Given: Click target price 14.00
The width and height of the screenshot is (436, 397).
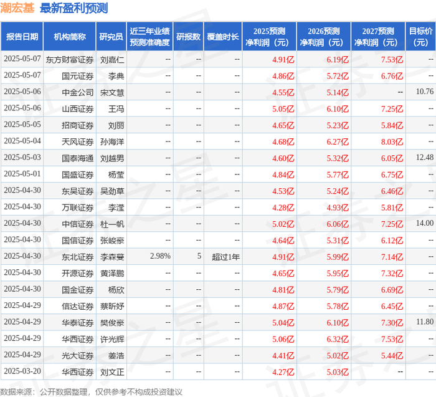Looking at the screenshot, I should (425, 223).
